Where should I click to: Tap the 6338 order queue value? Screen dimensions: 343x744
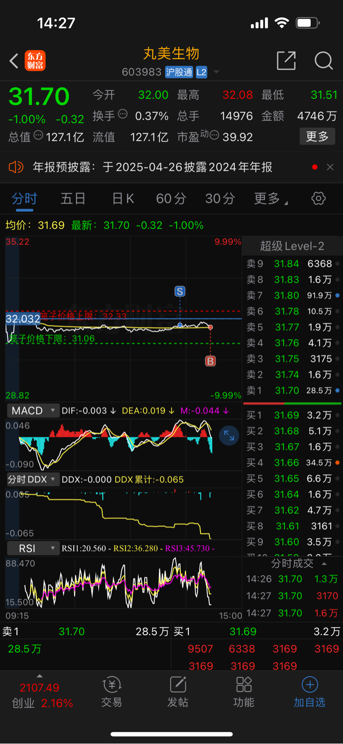point(242,649)
